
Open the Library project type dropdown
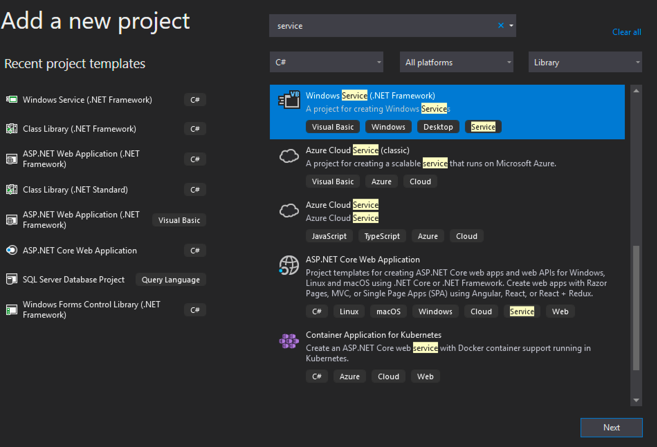(x=585, y=62)
